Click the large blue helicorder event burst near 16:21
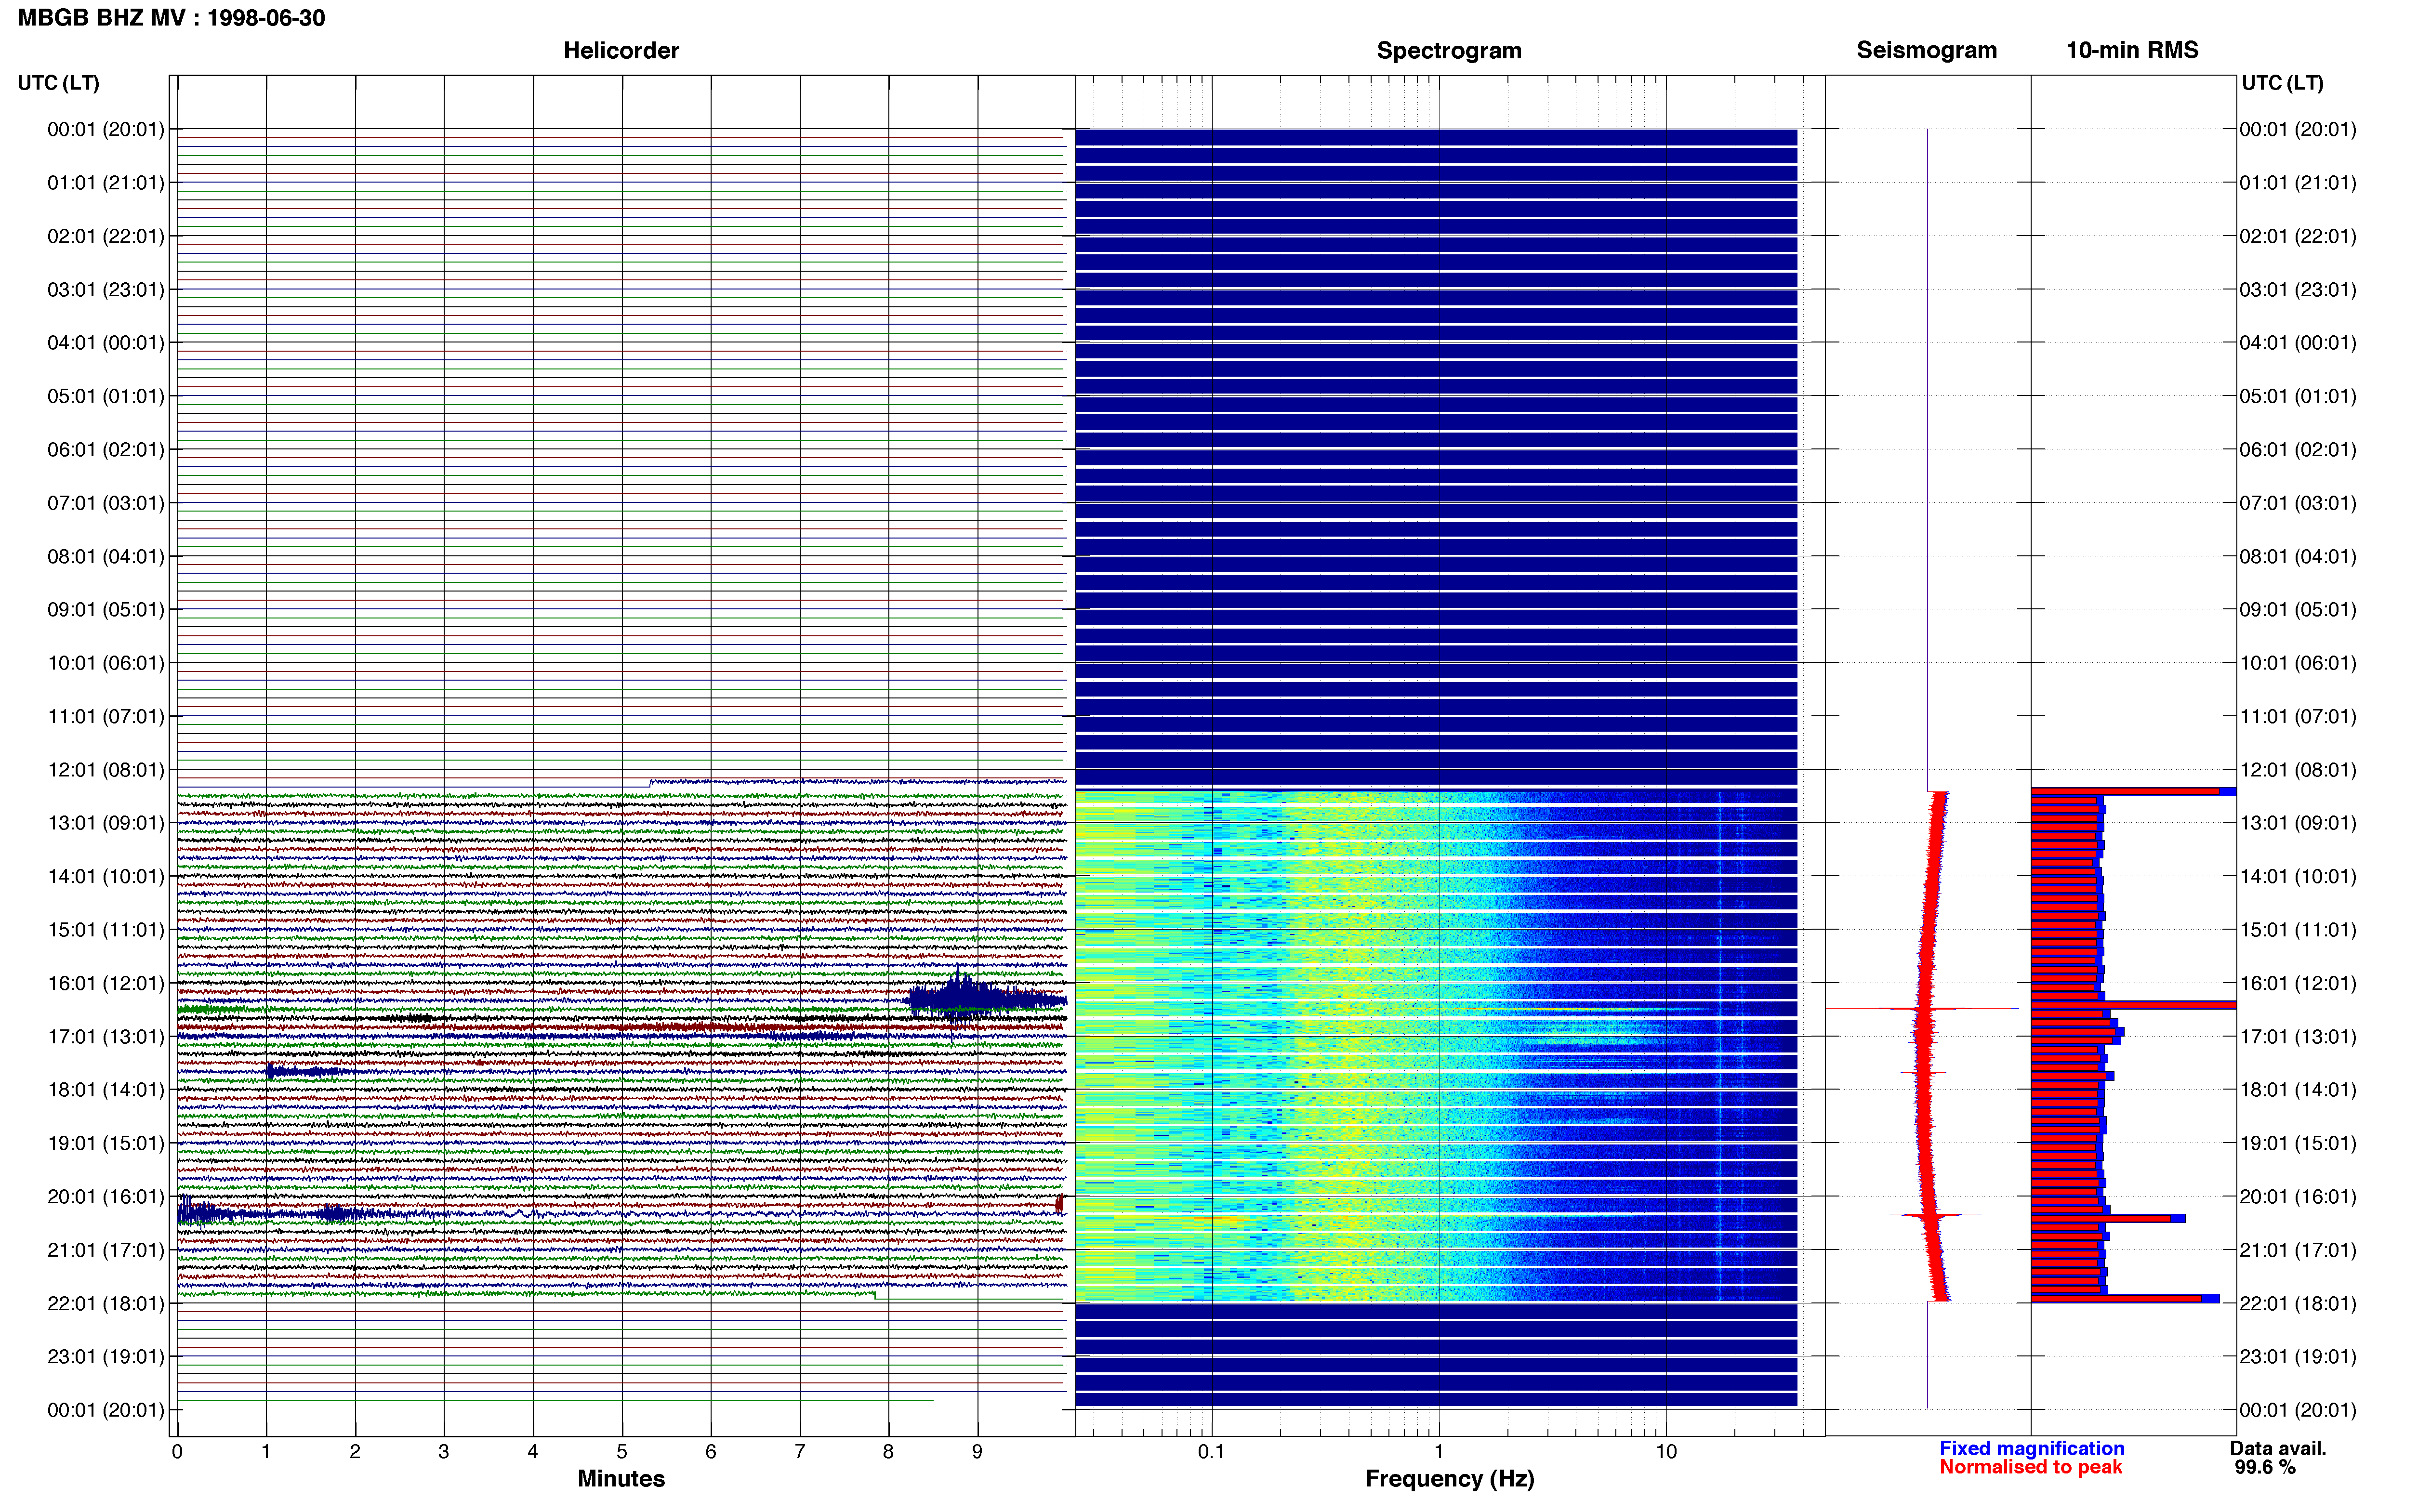Image resolution: width=2418 pixels, height=1512 pixels. [986, 997]
